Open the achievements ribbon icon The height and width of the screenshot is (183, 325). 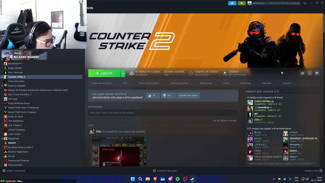225,73
